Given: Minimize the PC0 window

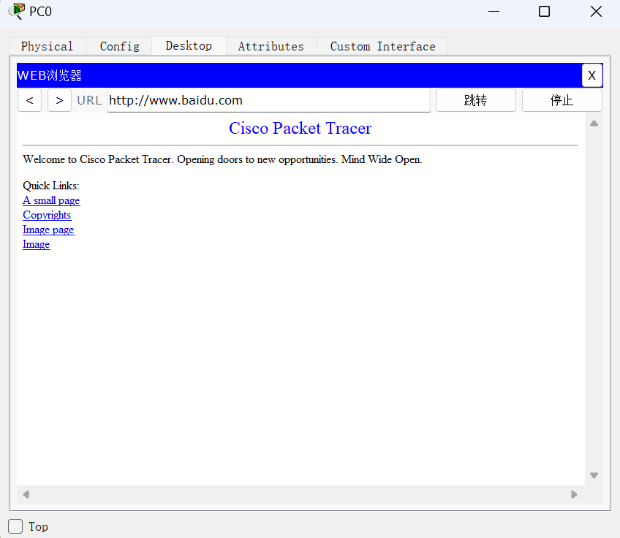Looking at the screenshot, I should 494,12.
